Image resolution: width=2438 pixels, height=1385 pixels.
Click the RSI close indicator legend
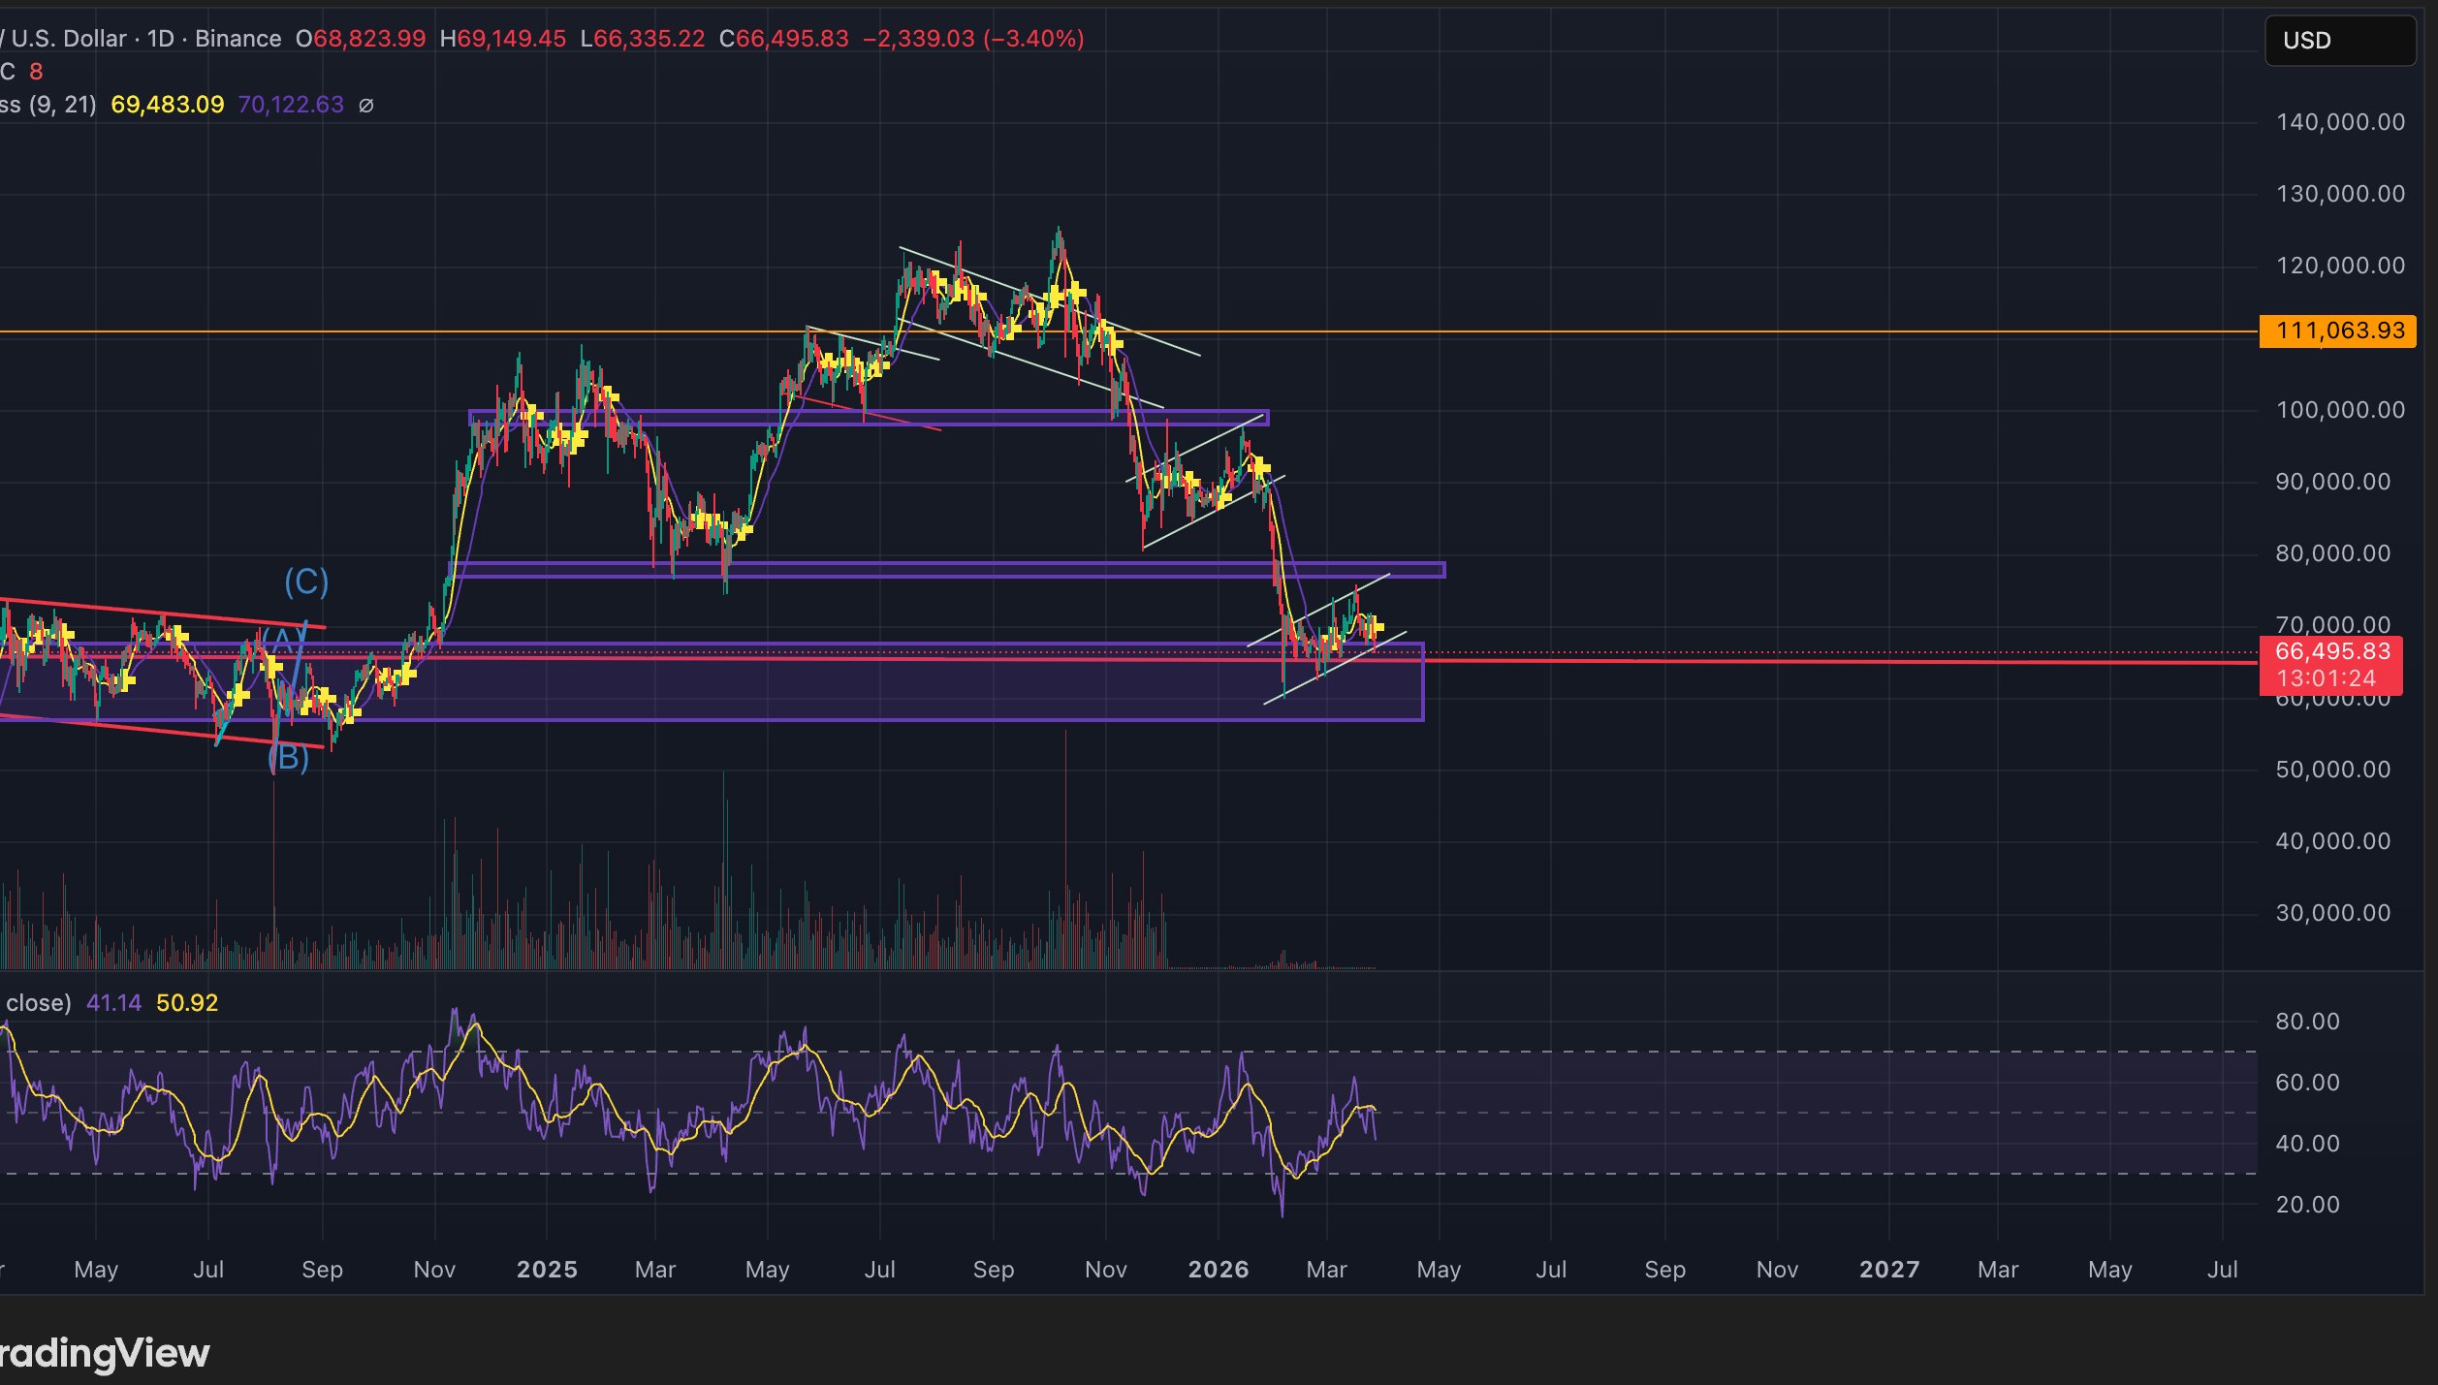(x=37, y=1003)
